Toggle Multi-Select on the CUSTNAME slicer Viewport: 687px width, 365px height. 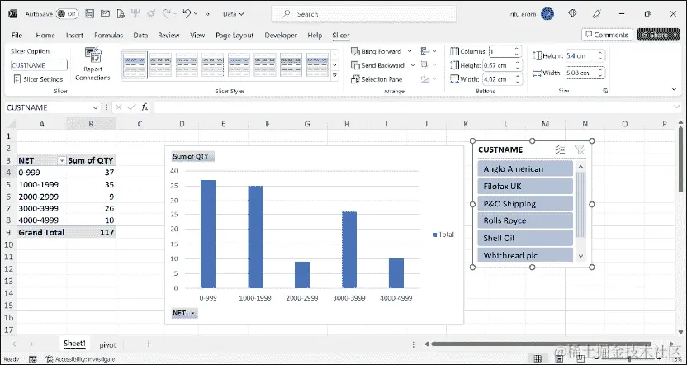click(x=560, y=149)
